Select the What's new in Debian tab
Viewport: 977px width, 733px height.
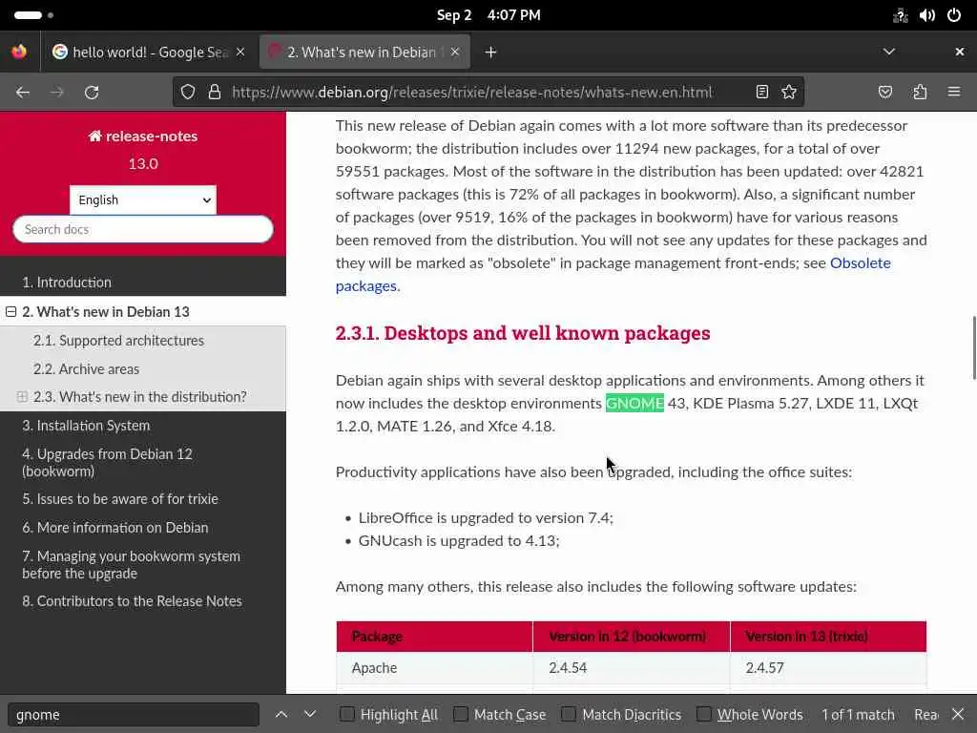364,52
